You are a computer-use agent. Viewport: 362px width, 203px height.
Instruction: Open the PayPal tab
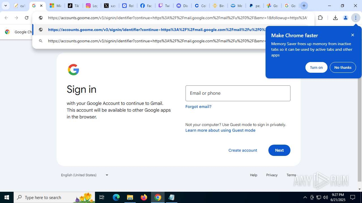255,6
